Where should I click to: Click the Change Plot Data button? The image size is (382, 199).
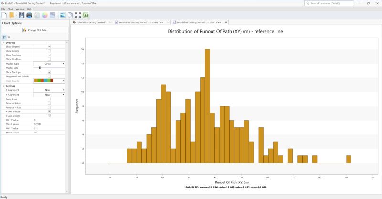[x=35, y=30]
